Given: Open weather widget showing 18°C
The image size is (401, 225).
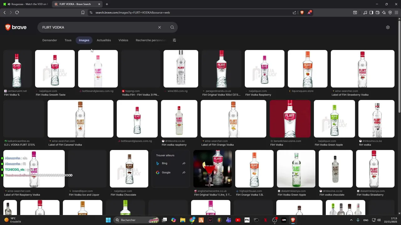Looking at the screenshot, I should 13,220.
